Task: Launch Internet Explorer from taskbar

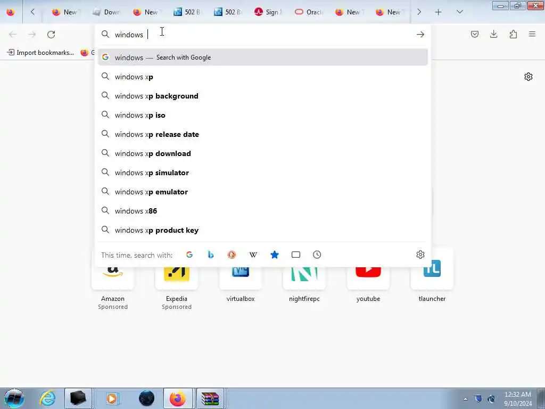Action: tap(47, 398)
